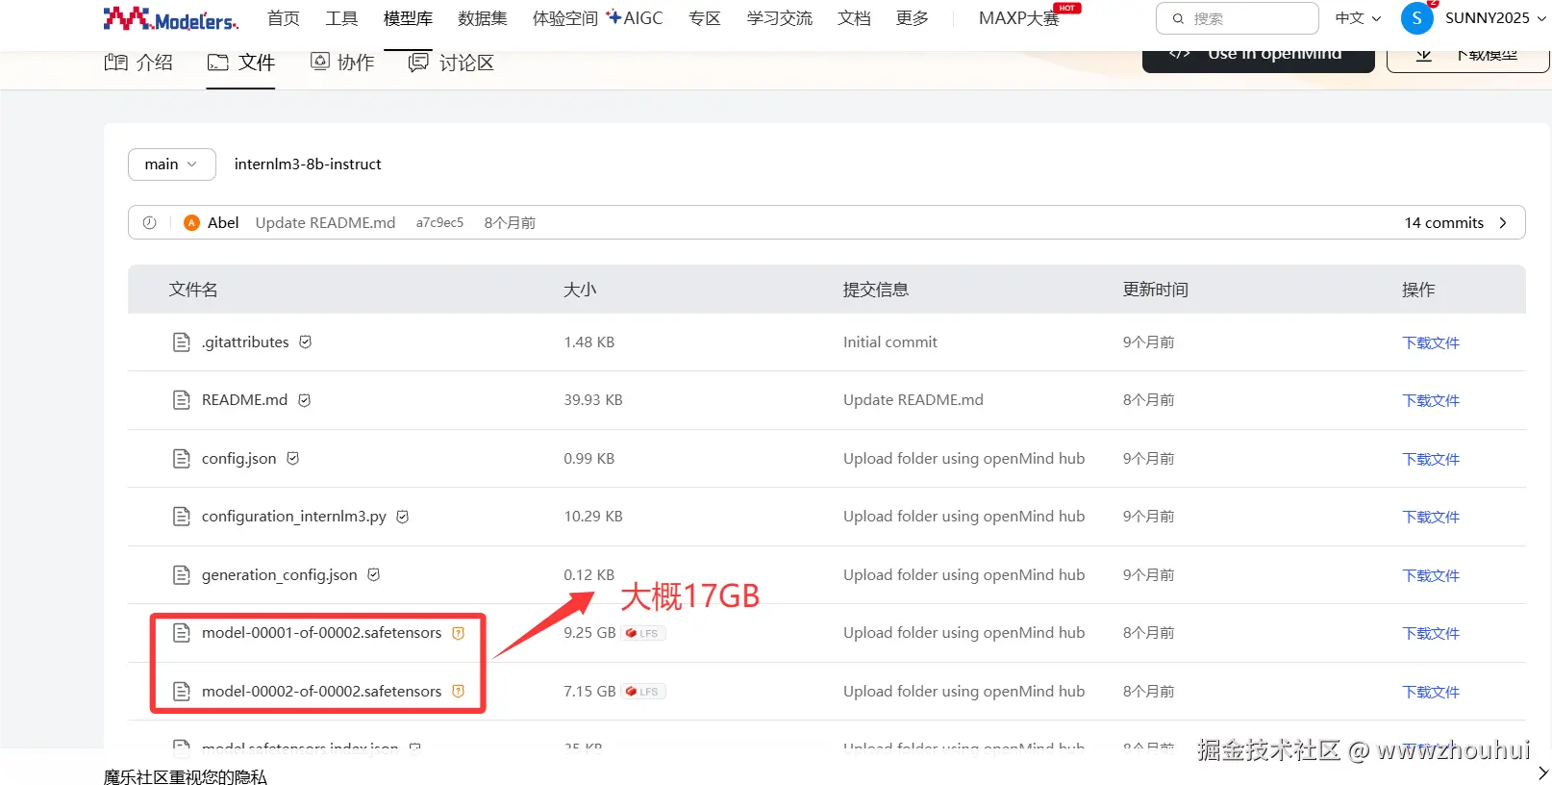Click the 10.29 KB size cell
Screen dimensions: 1552x785
coord(593,517)
